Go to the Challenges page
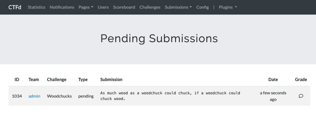Viewport: 316px width, 120px height. click(150, 7)
